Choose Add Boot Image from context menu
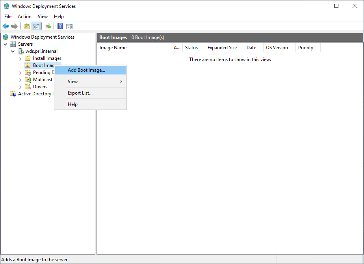Image resolution: width=364 pixels, height=264 pixels. click(x=91, y=70)
